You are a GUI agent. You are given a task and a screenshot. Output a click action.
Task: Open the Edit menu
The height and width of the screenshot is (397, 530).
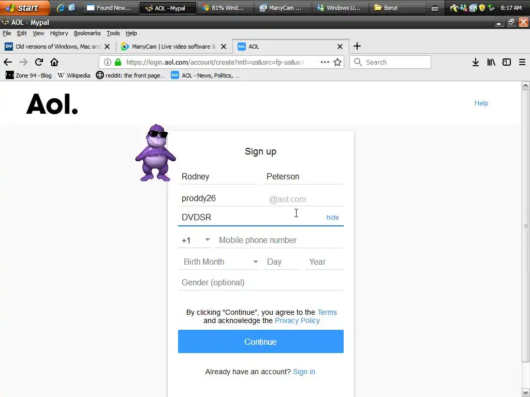click(22, 33)
